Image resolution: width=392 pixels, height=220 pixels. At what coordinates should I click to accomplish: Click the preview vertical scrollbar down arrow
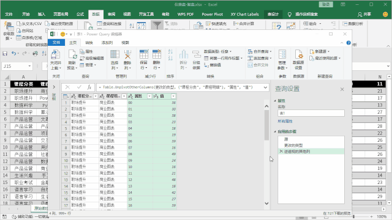click(266, 204)
